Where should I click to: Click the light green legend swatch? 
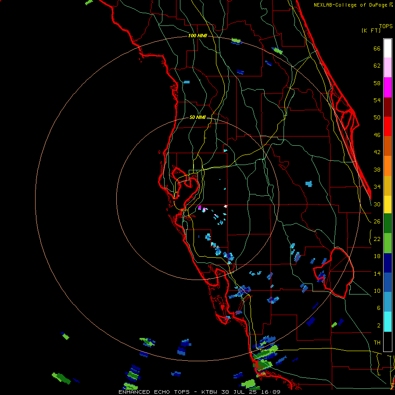[388, 243]
